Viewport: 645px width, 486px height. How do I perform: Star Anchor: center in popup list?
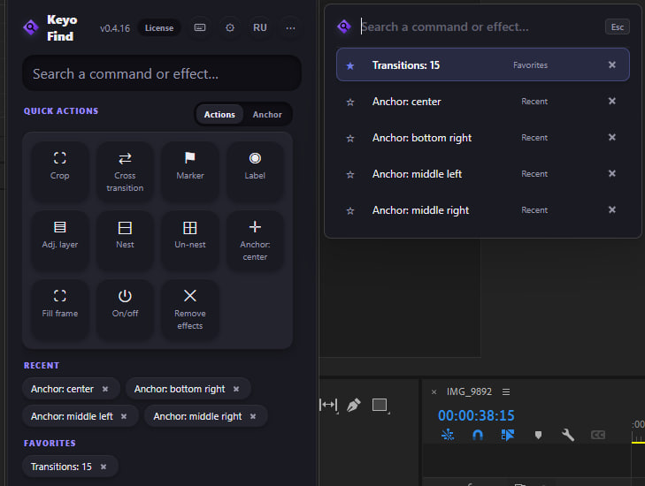click(x=350, y=102)
